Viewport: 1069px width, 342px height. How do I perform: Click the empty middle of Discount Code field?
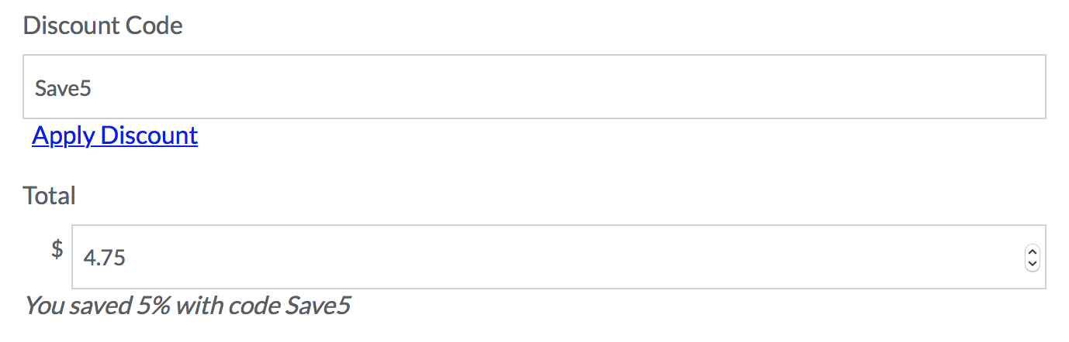click(534, 87)
